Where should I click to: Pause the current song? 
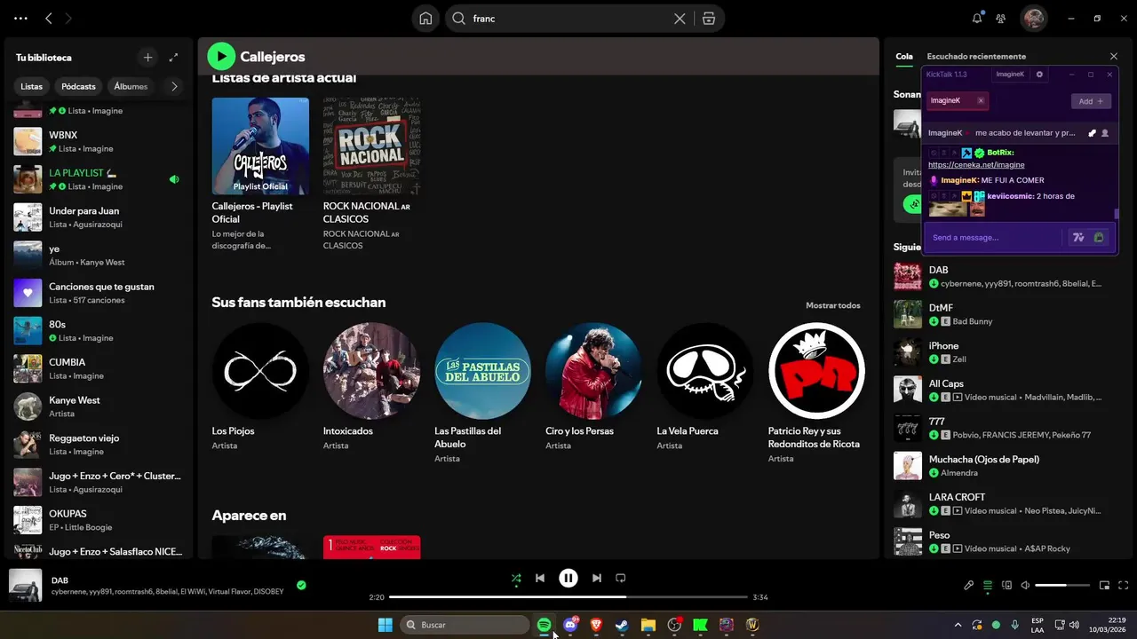click(568, 579)
